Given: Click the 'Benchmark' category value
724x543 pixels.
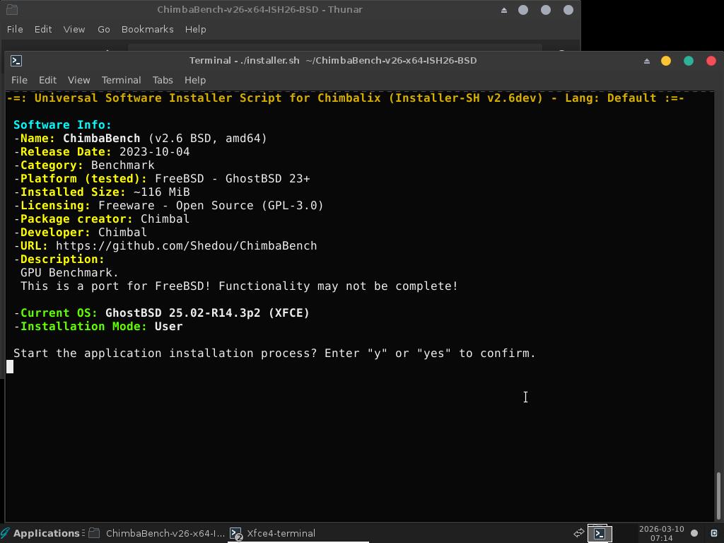Looking at the screenshot, I should pos(123,165).
